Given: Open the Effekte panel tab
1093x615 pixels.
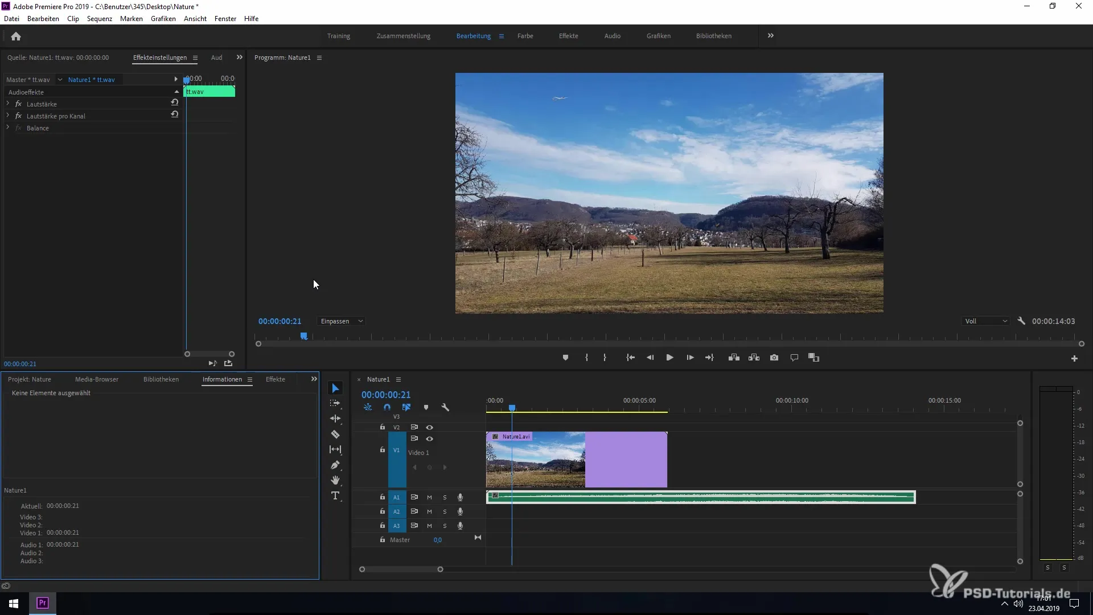Looking at the screenshot, I should point(276,379).
